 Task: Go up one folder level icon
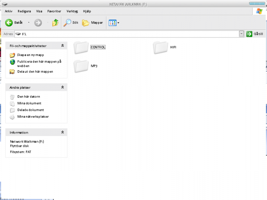click(x=55, y=23)
